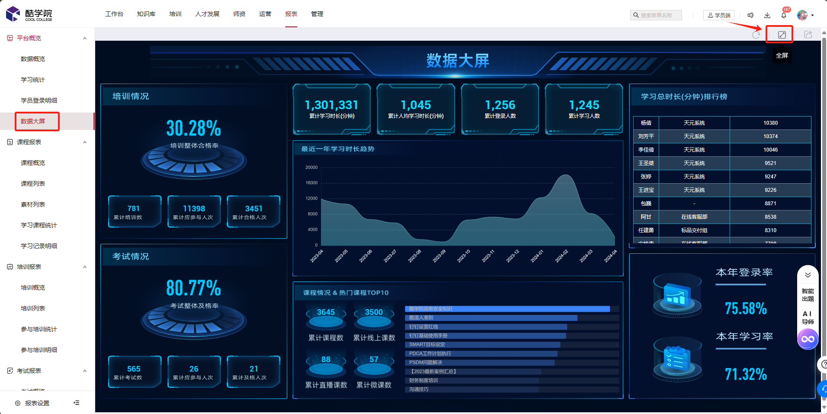Click the purple infinity assistant icon

[x=808, y=339]
